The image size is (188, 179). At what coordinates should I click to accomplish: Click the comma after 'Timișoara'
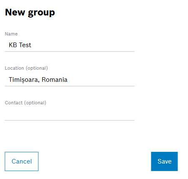[x=38, y=82]
